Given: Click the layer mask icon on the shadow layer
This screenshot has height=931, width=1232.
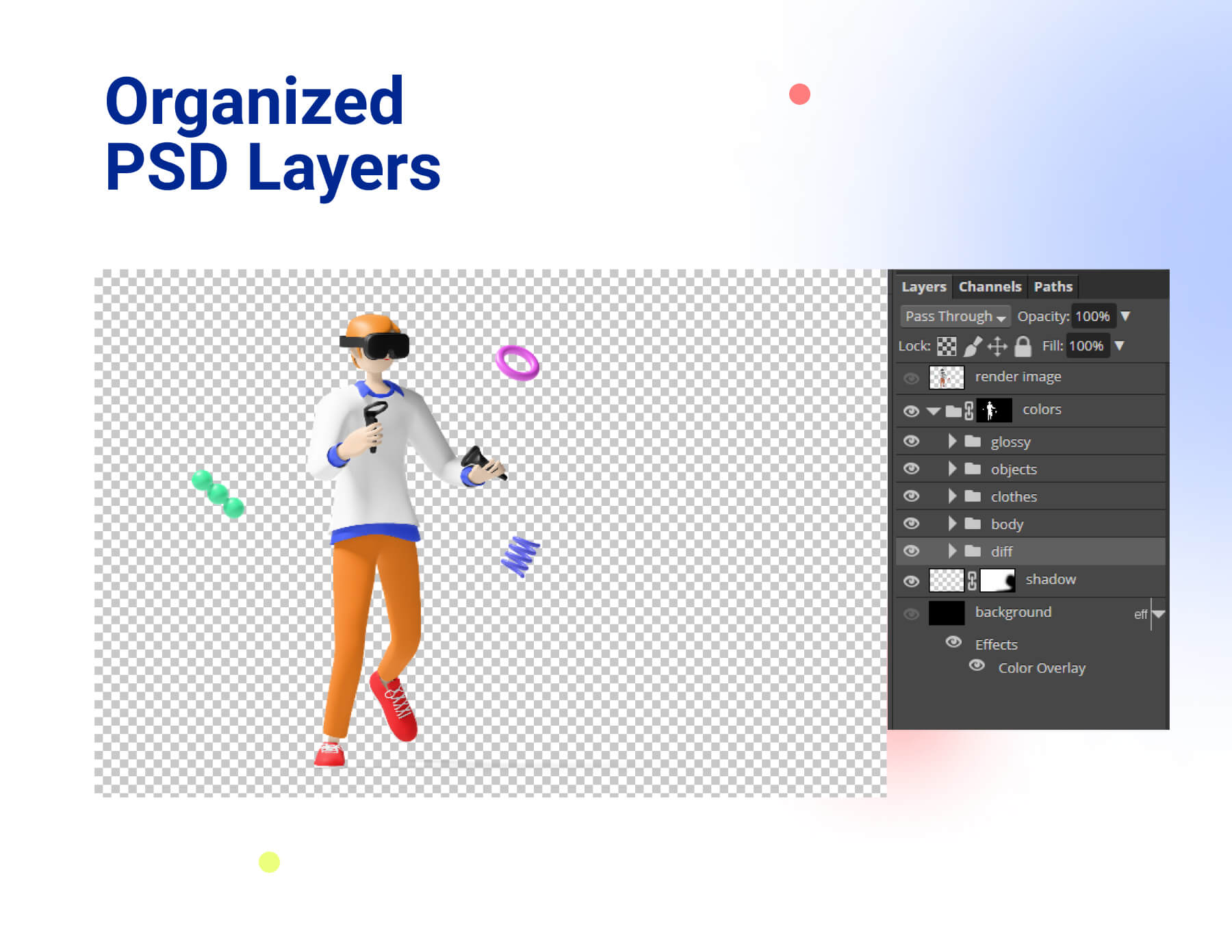Looking at the screenshot, I should pyautogui.click(x=997, y=579).
